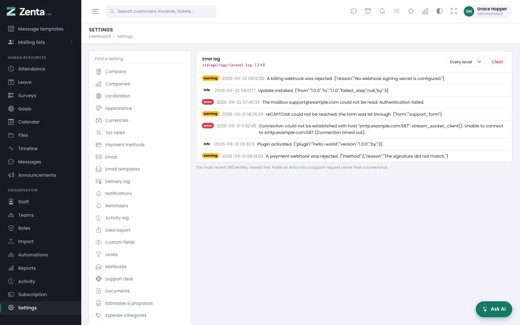Open Payment methods settings section

point(140,145)
